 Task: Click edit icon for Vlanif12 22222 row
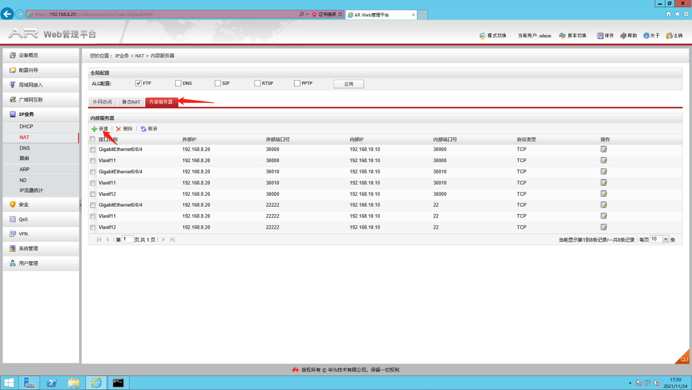604,227
